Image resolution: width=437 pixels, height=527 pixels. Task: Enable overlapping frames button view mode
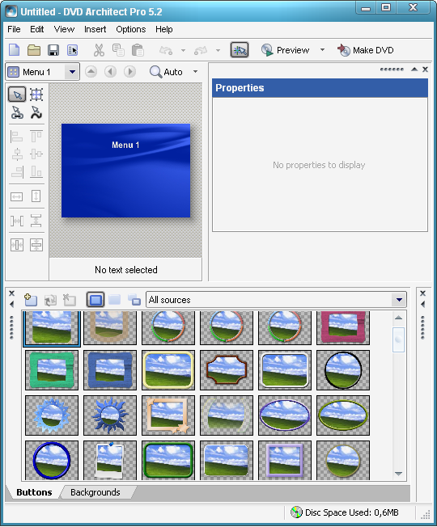coord(134,299)
